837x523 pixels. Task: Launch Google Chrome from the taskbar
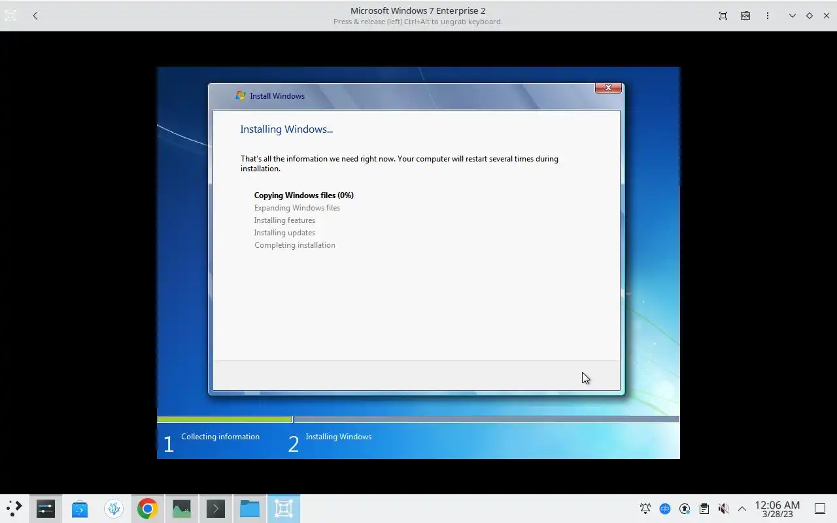pyautogui.click(x=148, y=508)
